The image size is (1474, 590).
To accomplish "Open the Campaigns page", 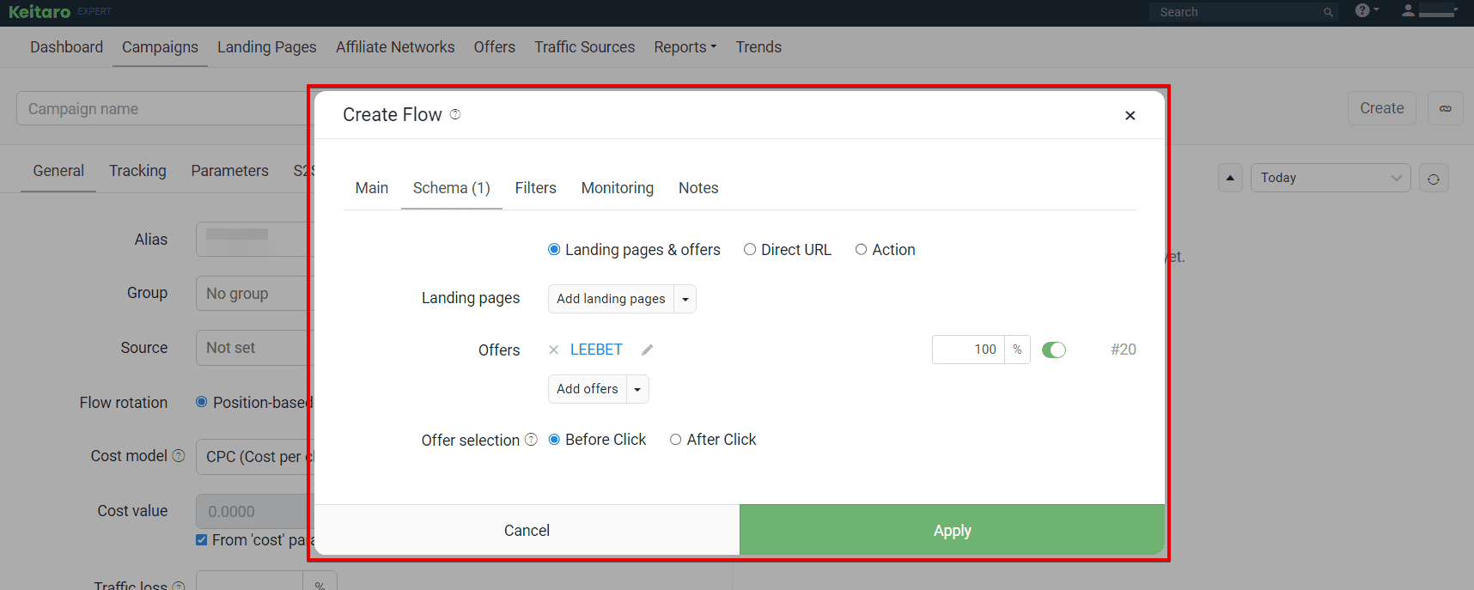I will tap(160, 47).
